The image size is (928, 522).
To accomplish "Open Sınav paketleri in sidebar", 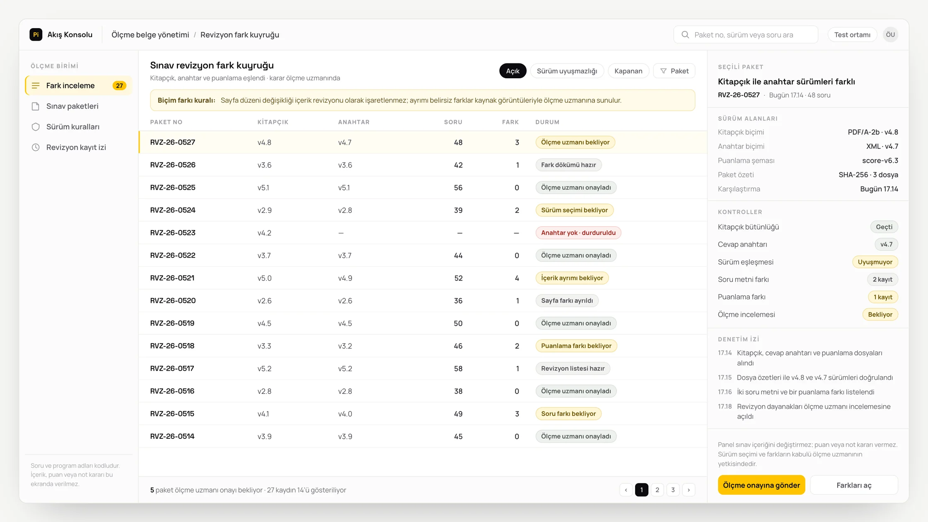I will (79, 106).
